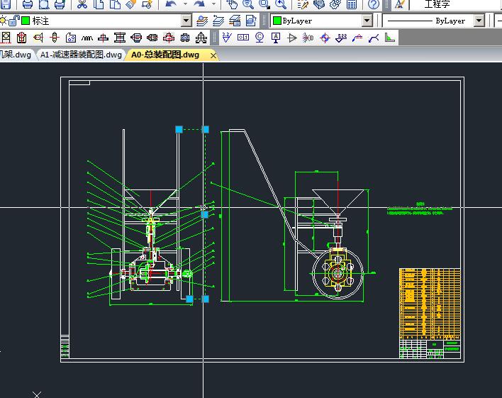Click the Publish printer icon

60,4
